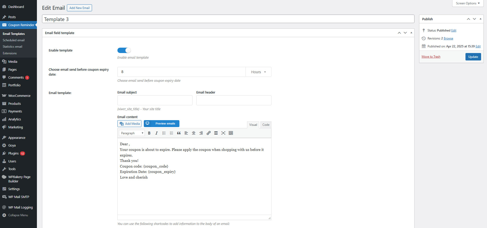The width and height of the screenshot is (487, 228).
Task: Align text to center
Action: pos(194,133)
